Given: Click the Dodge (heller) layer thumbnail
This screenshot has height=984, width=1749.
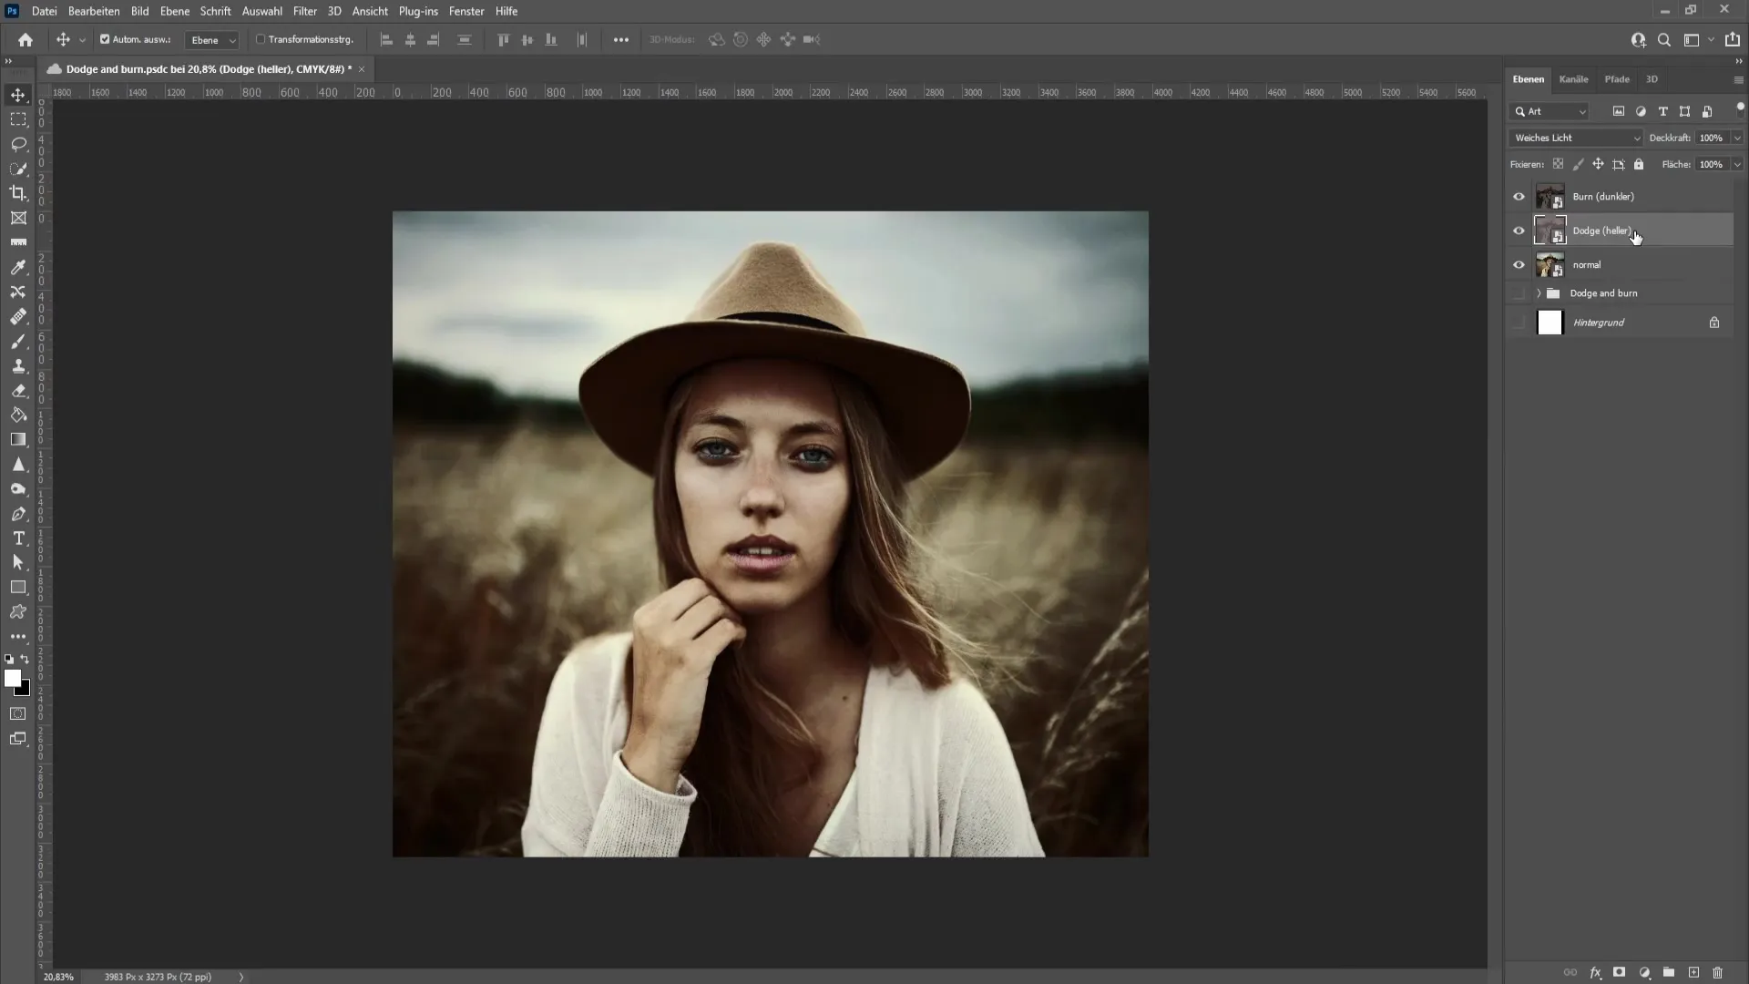Looking at the screenshot, I should click(x=1550, y=231).
